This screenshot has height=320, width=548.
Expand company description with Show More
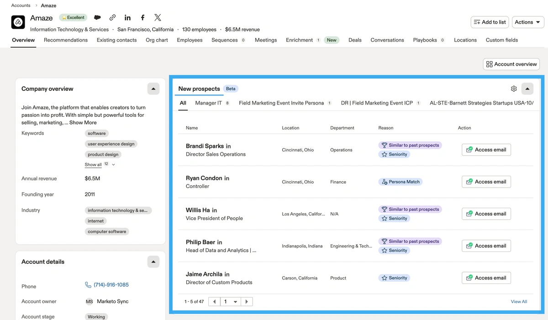(x=83, y=122)
